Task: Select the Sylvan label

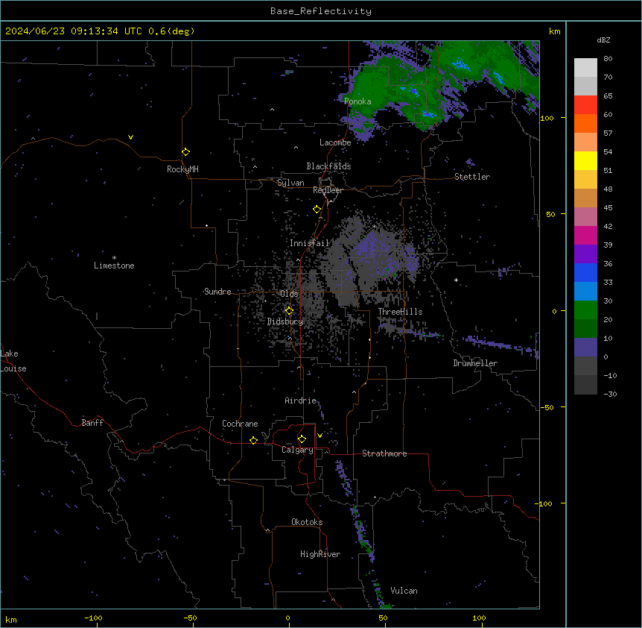Action: coord(290,183)
